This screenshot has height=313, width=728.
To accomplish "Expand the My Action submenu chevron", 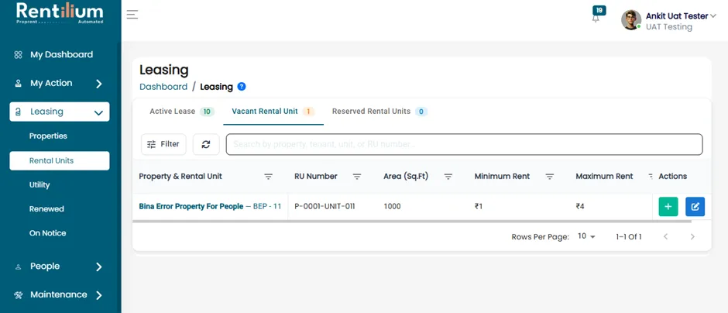I will coord(98,84).
